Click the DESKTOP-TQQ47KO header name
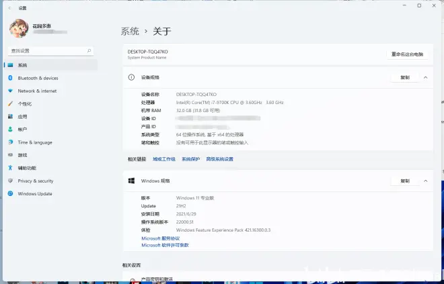This screenshot has height=284, width=444. [x=147, y=52]
